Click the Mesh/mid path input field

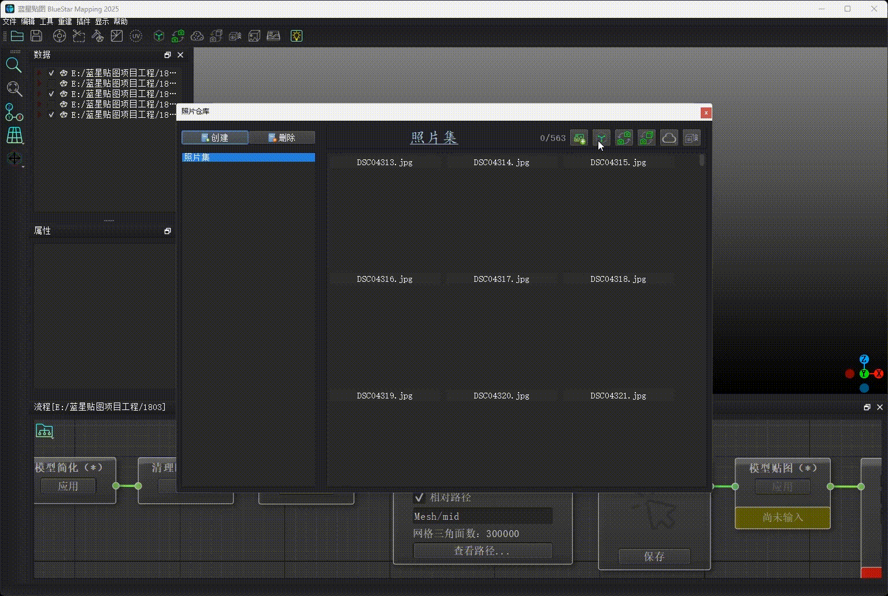point(483,516)
